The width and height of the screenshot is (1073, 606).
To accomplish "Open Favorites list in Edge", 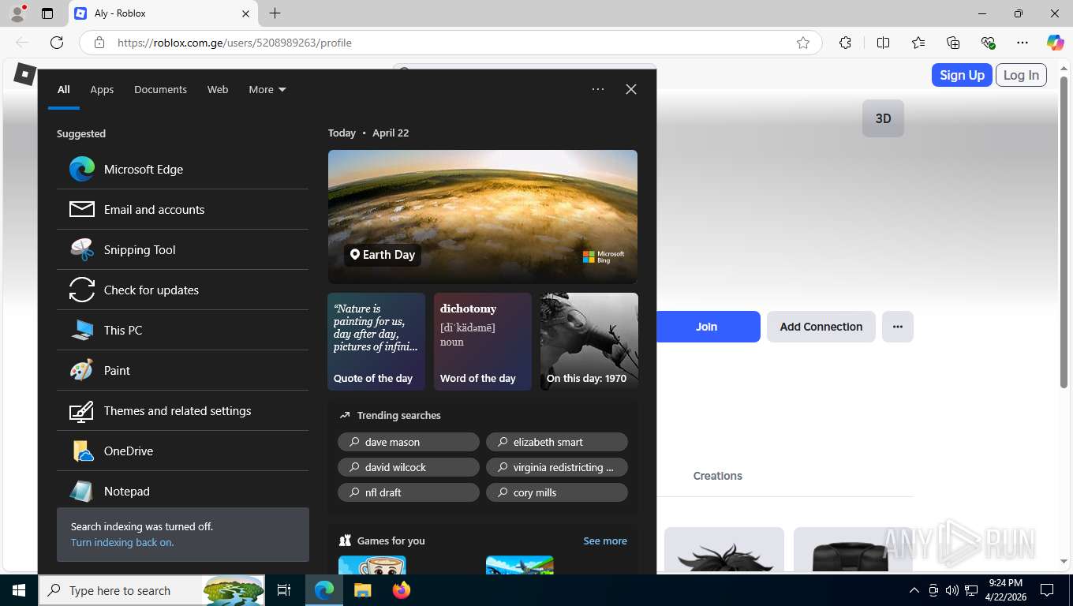I will (918, 43).
